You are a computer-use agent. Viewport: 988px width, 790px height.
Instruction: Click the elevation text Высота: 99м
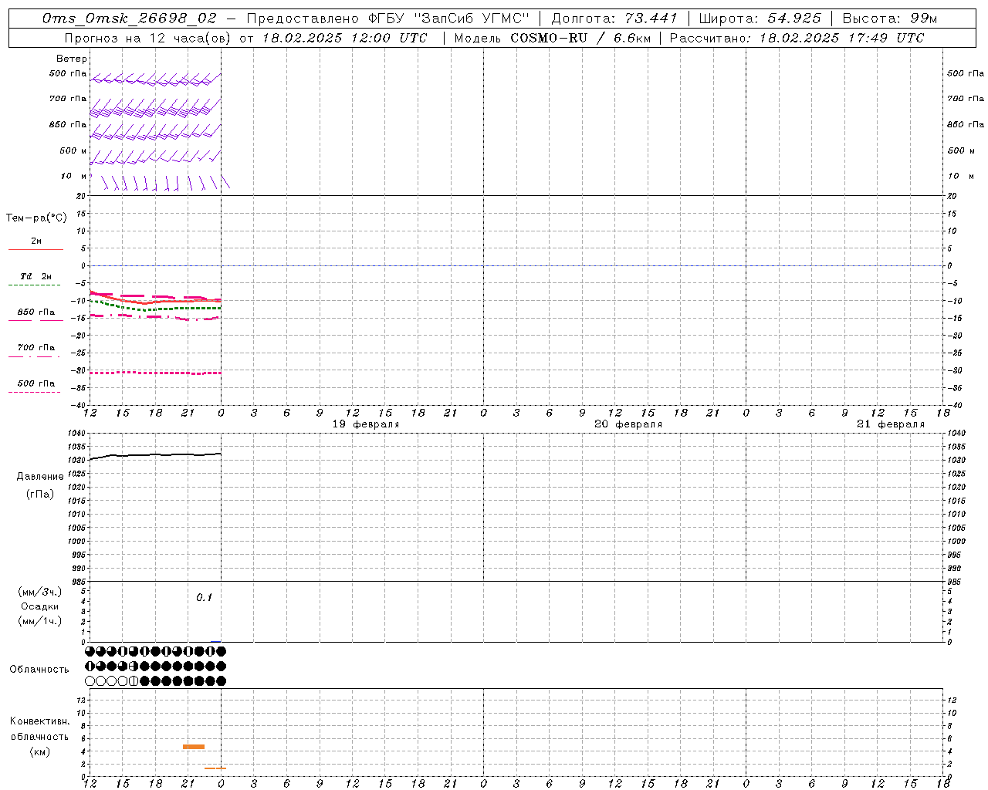point(890,19)
